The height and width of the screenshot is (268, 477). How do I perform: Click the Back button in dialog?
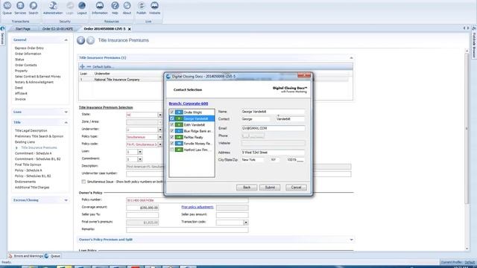click(x=247, y=188)
